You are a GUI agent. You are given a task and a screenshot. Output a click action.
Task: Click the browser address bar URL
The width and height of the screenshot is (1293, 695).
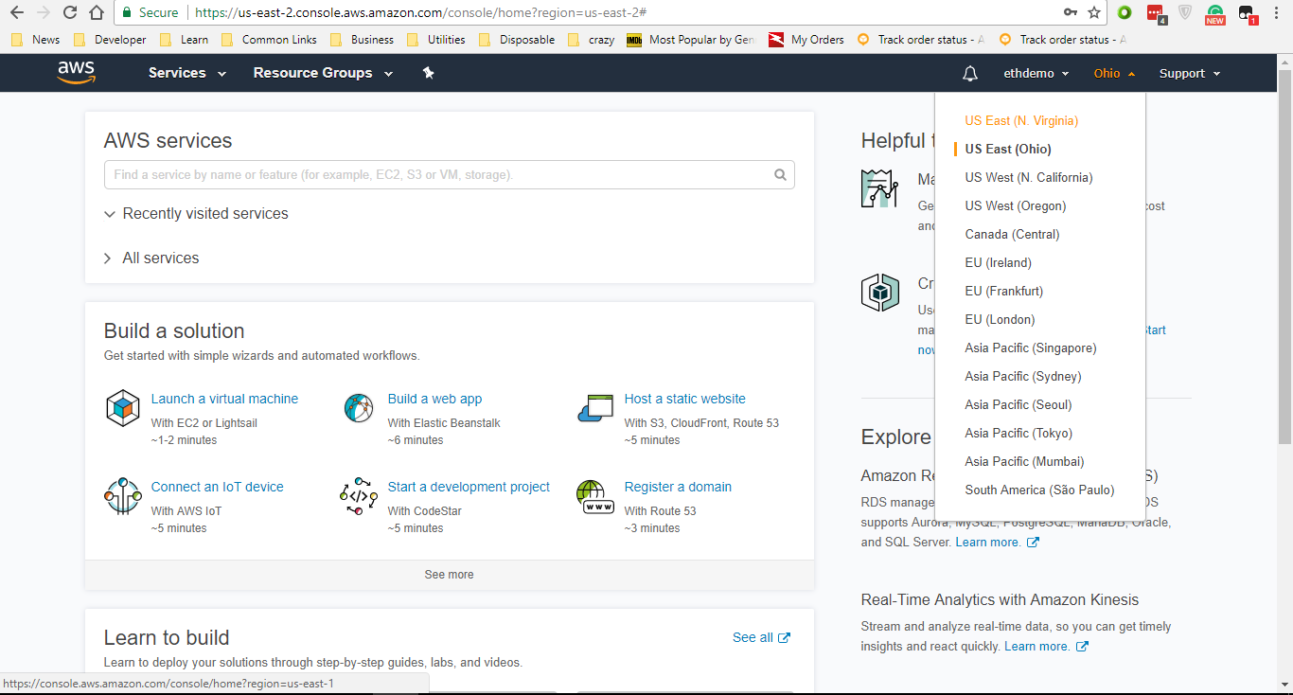click(419, 12)
